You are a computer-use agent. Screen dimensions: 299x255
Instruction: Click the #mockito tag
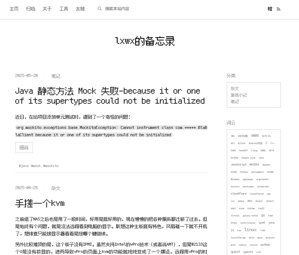(51, 166)
